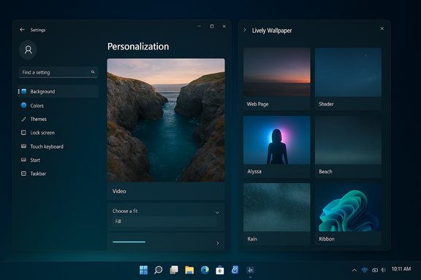Open the clock showing 10:11 AM
Screen dimensions: 421x280
[x=401, y=269]
